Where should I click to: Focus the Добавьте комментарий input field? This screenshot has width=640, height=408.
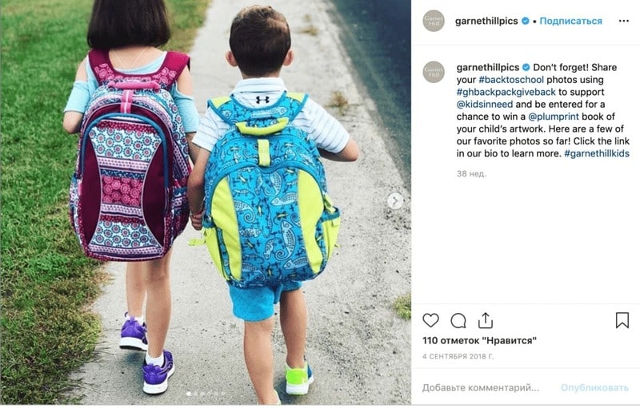[x=481, y=388]
